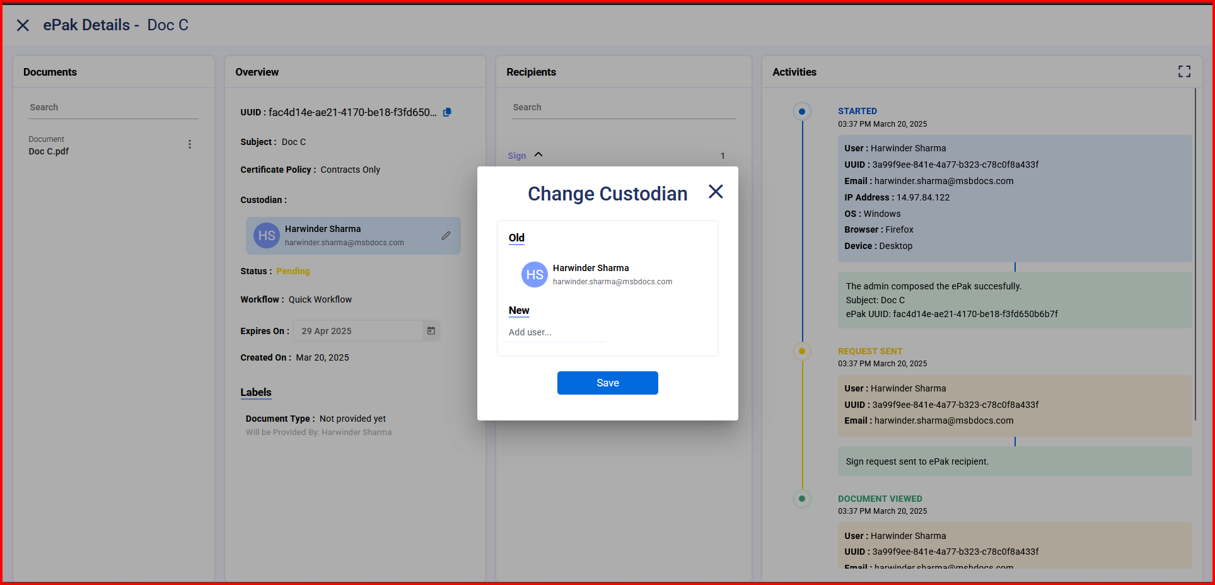
Task: Copy the UUID with copy icon
Action: click(x=447, y=112)
